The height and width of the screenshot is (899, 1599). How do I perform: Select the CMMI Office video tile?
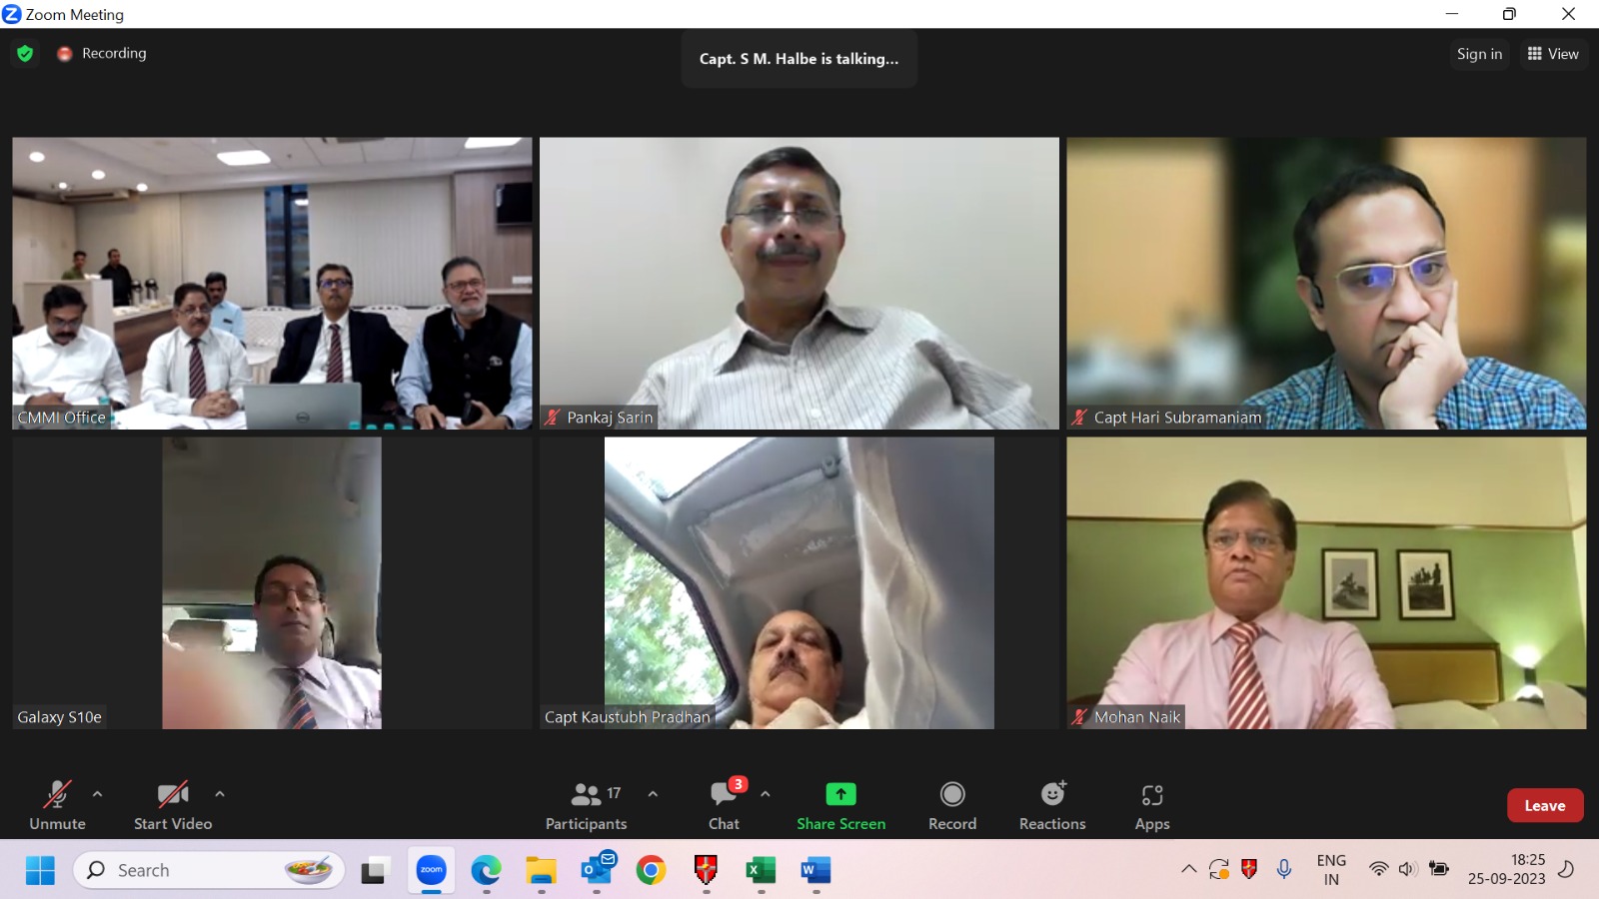point(272,283)
